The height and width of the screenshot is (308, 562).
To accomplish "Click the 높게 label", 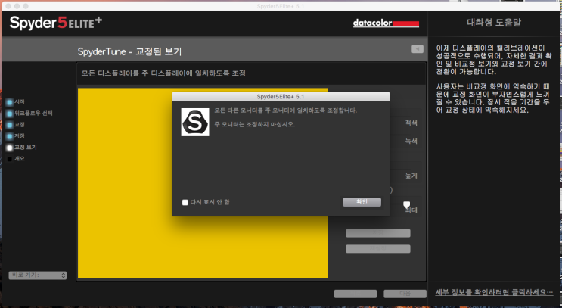I will 411,176.
